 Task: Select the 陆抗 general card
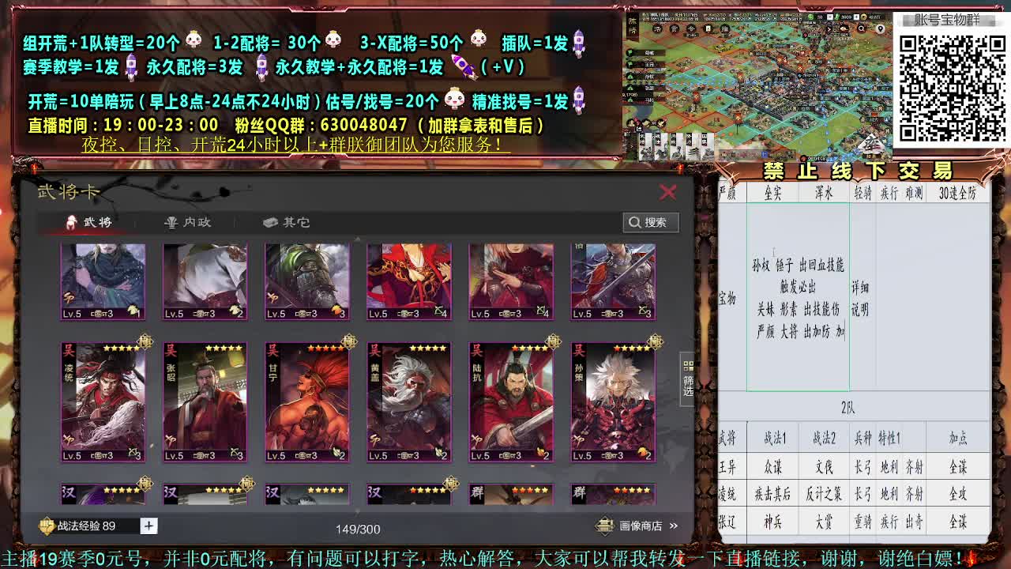[x=511, y=401]
